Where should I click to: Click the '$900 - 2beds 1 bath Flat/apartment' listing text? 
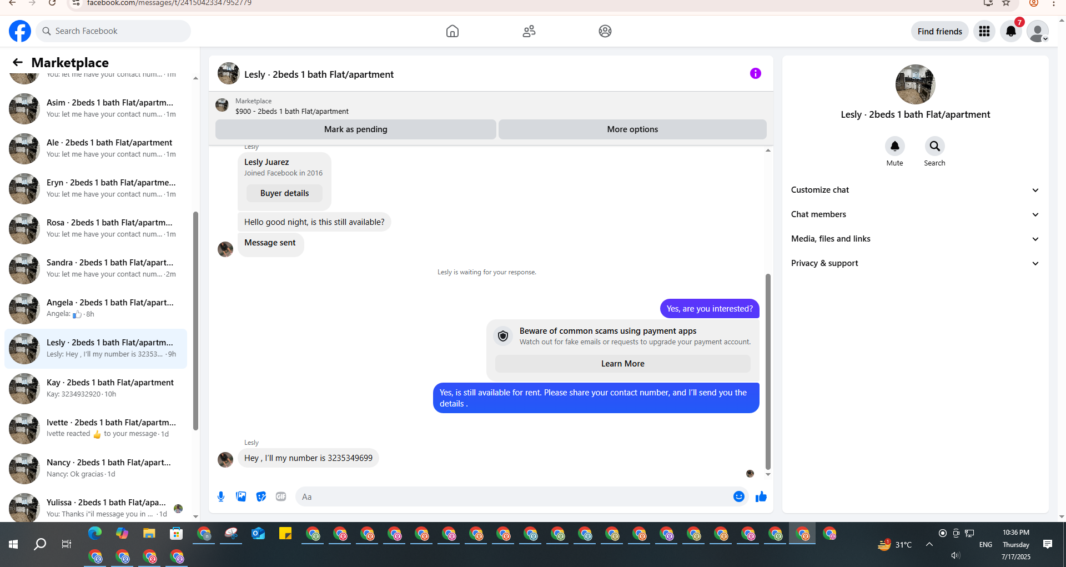click(x=292, y=111)
